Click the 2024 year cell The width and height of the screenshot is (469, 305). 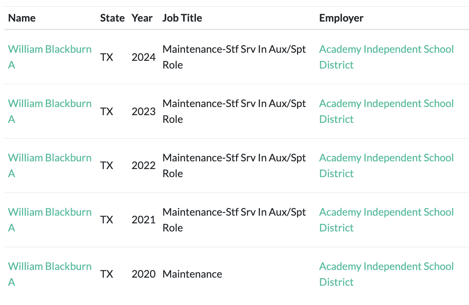143,57
